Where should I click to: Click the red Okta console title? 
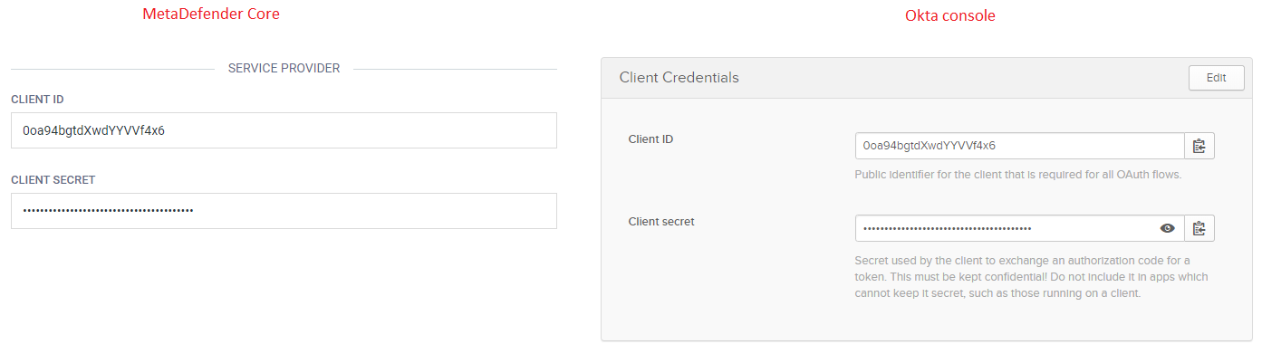tap(950, 16)
